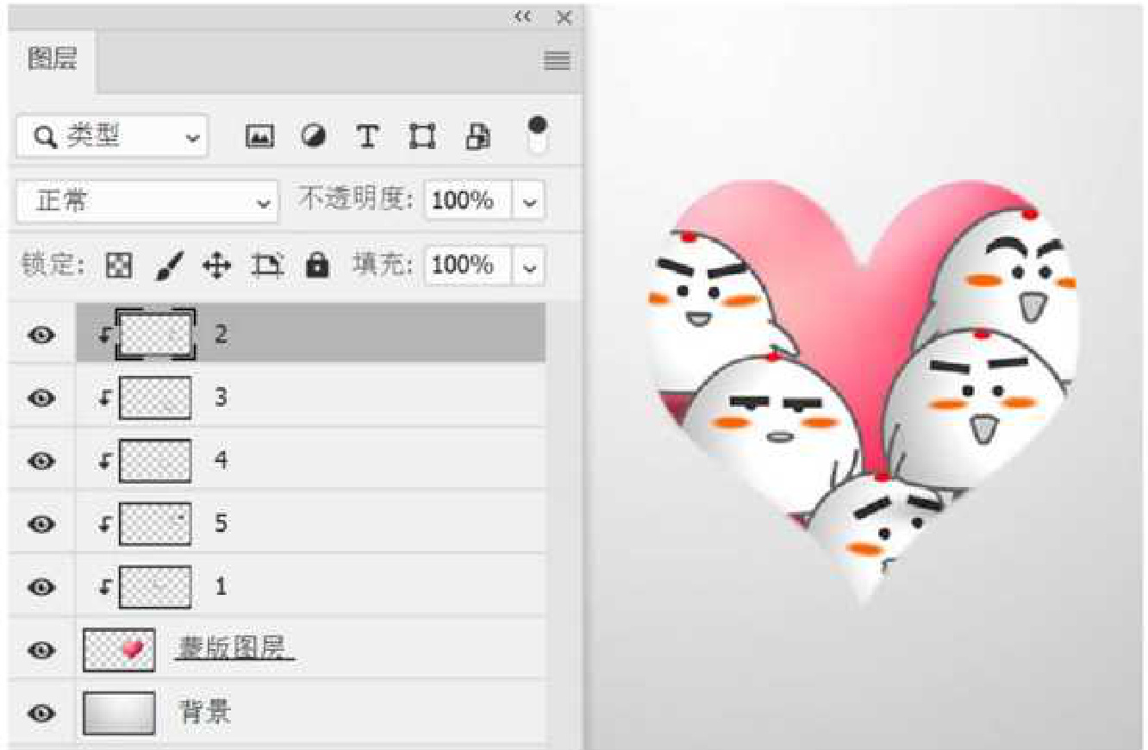Toggle visibility of the 蒙版图层 layer

(41, 650)
